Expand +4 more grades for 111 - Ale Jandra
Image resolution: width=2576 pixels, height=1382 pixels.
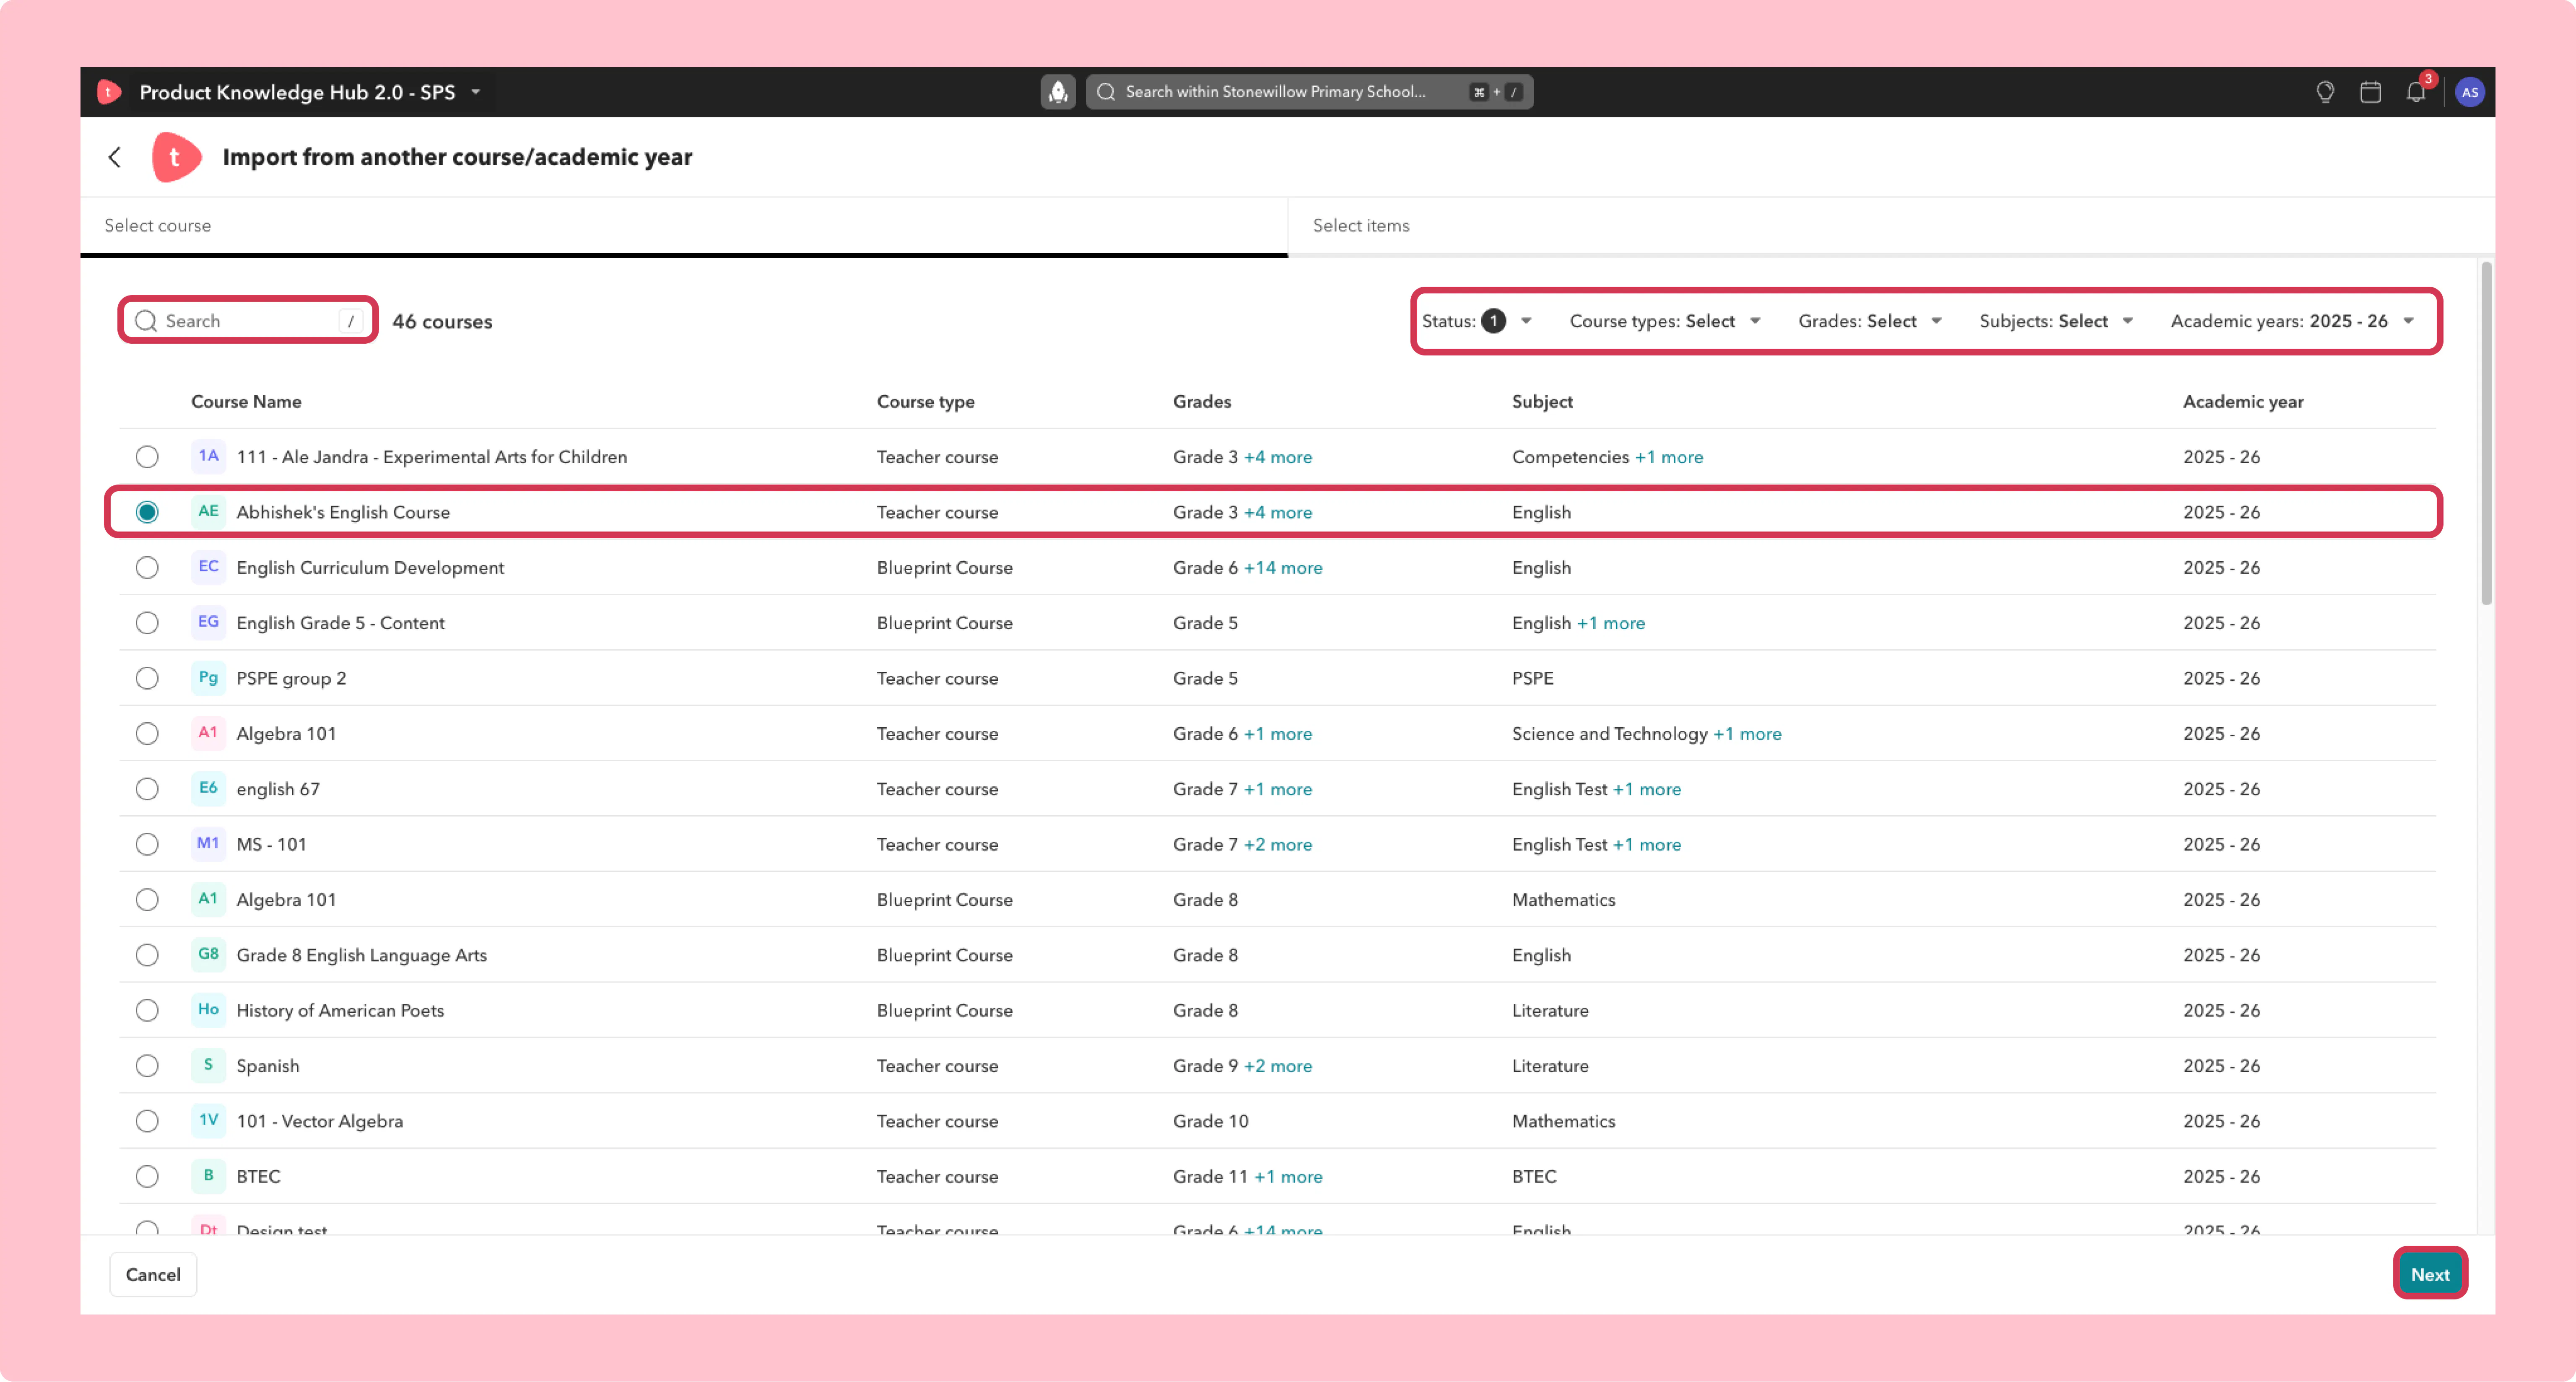(x=1278, y=457)
